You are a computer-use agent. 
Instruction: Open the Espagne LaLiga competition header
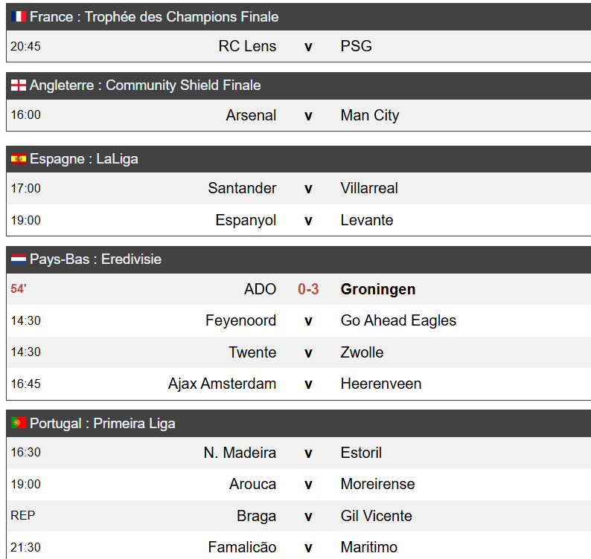tap(298, 159)
